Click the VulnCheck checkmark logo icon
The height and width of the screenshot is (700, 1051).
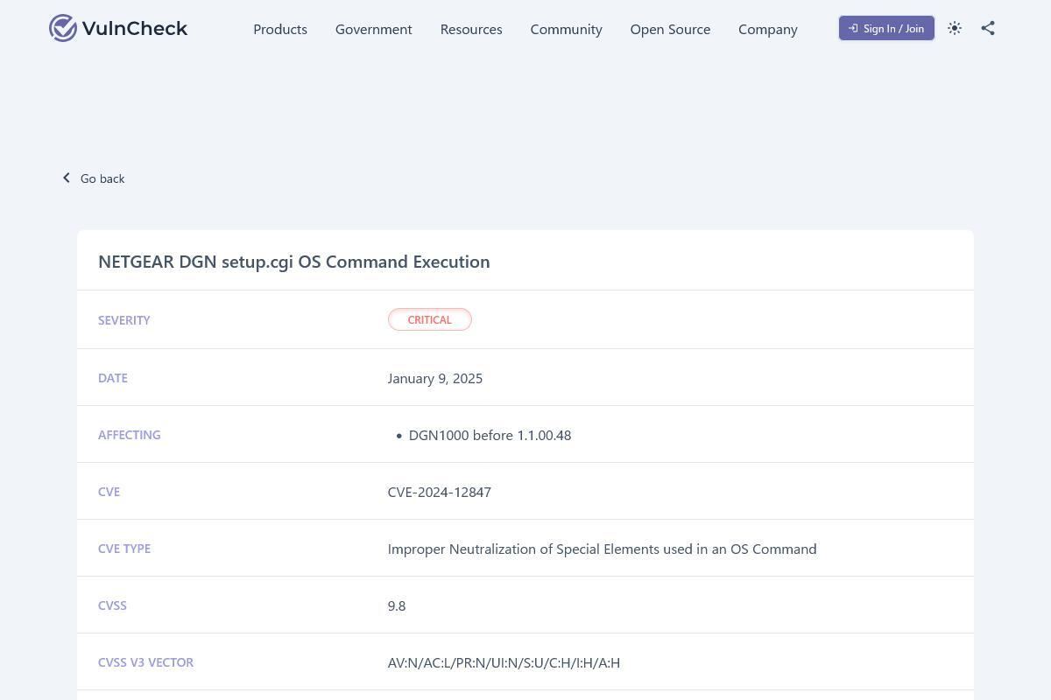coord(63,28)
